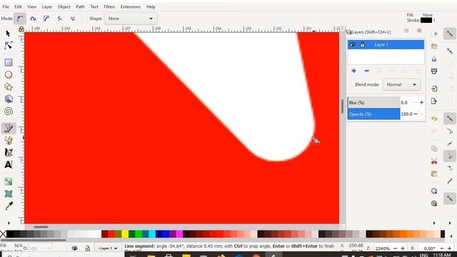Enable straight line segments mode

(x=60, y=19)
